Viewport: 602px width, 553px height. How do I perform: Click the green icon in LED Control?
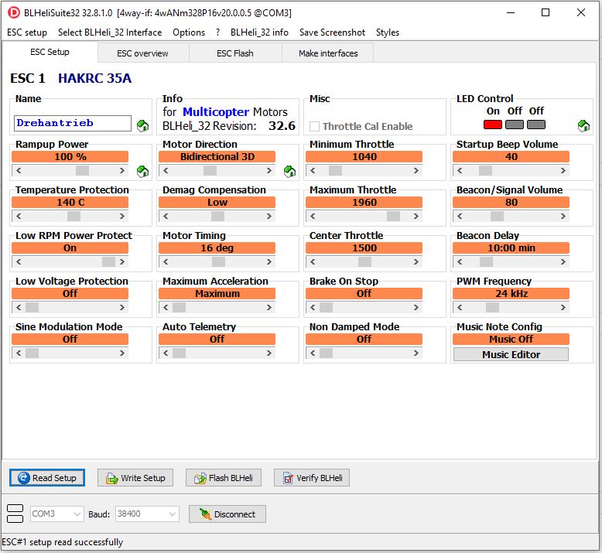(x=583, y=126)
